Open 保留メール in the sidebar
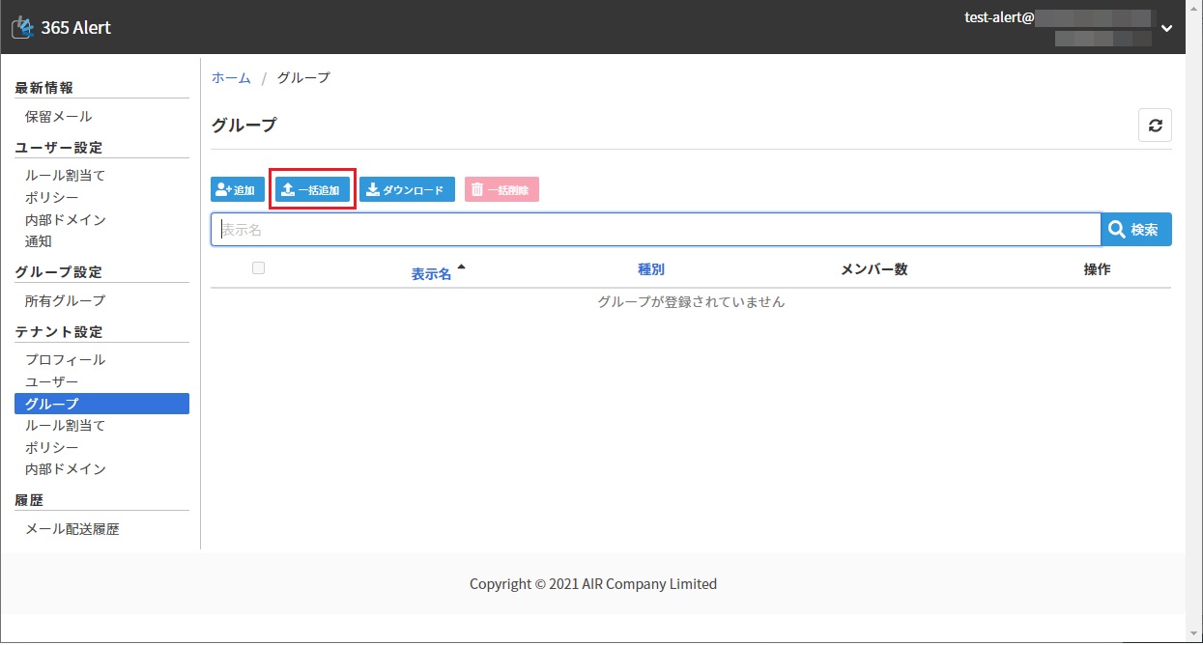 coord(59,117)
